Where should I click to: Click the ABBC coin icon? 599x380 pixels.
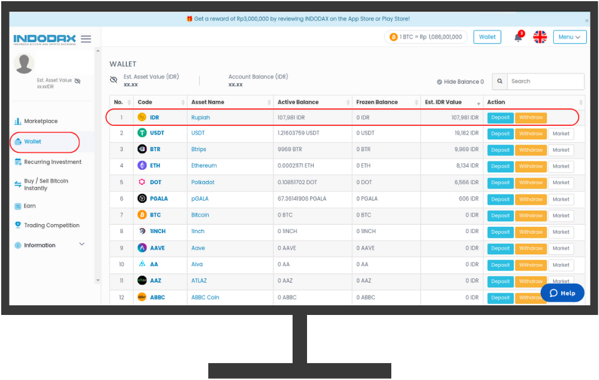click(x=142, y=297)
